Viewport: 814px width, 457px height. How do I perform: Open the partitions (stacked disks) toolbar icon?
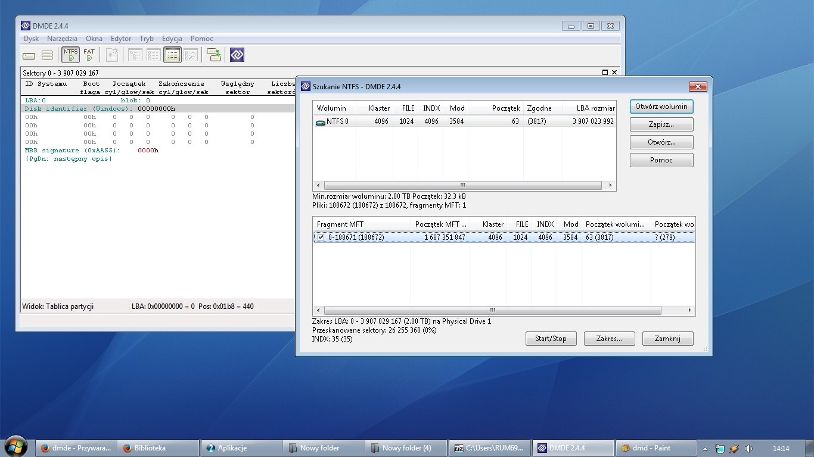click(x=47, y=55)
